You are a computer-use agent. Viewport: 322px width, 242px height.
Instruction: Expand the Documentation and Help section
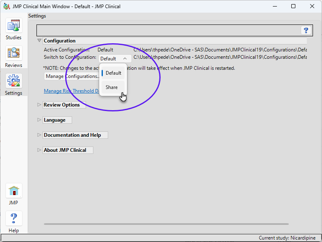39,135
